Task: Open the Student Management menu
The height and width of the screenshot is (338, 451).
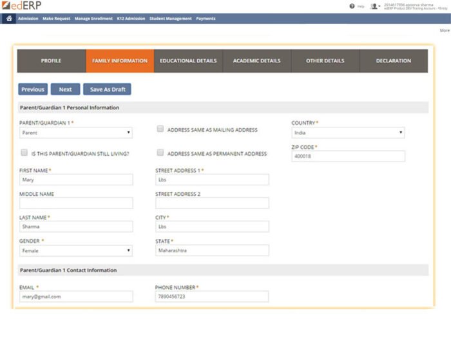Action: 171,19
